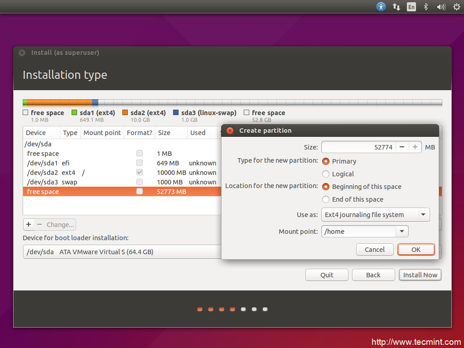Cancel the Create partition dialog
The width and height of the screenshot is (464, 348).
click(375, 250)
